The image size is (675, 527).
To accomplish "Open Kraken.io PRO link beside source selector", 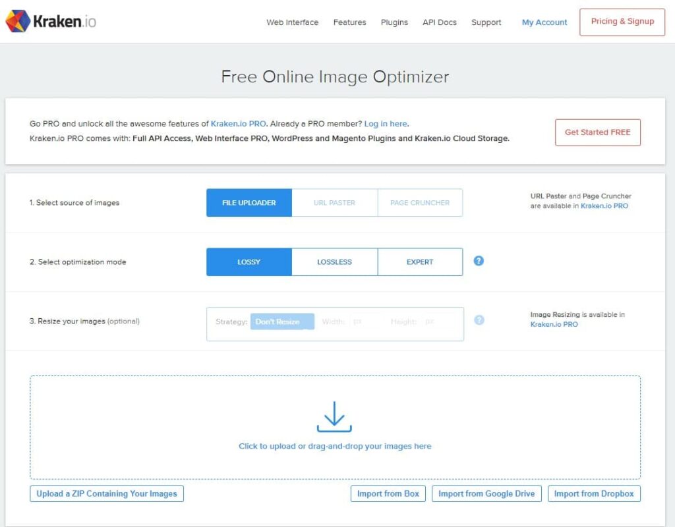I will pos(604,206).
